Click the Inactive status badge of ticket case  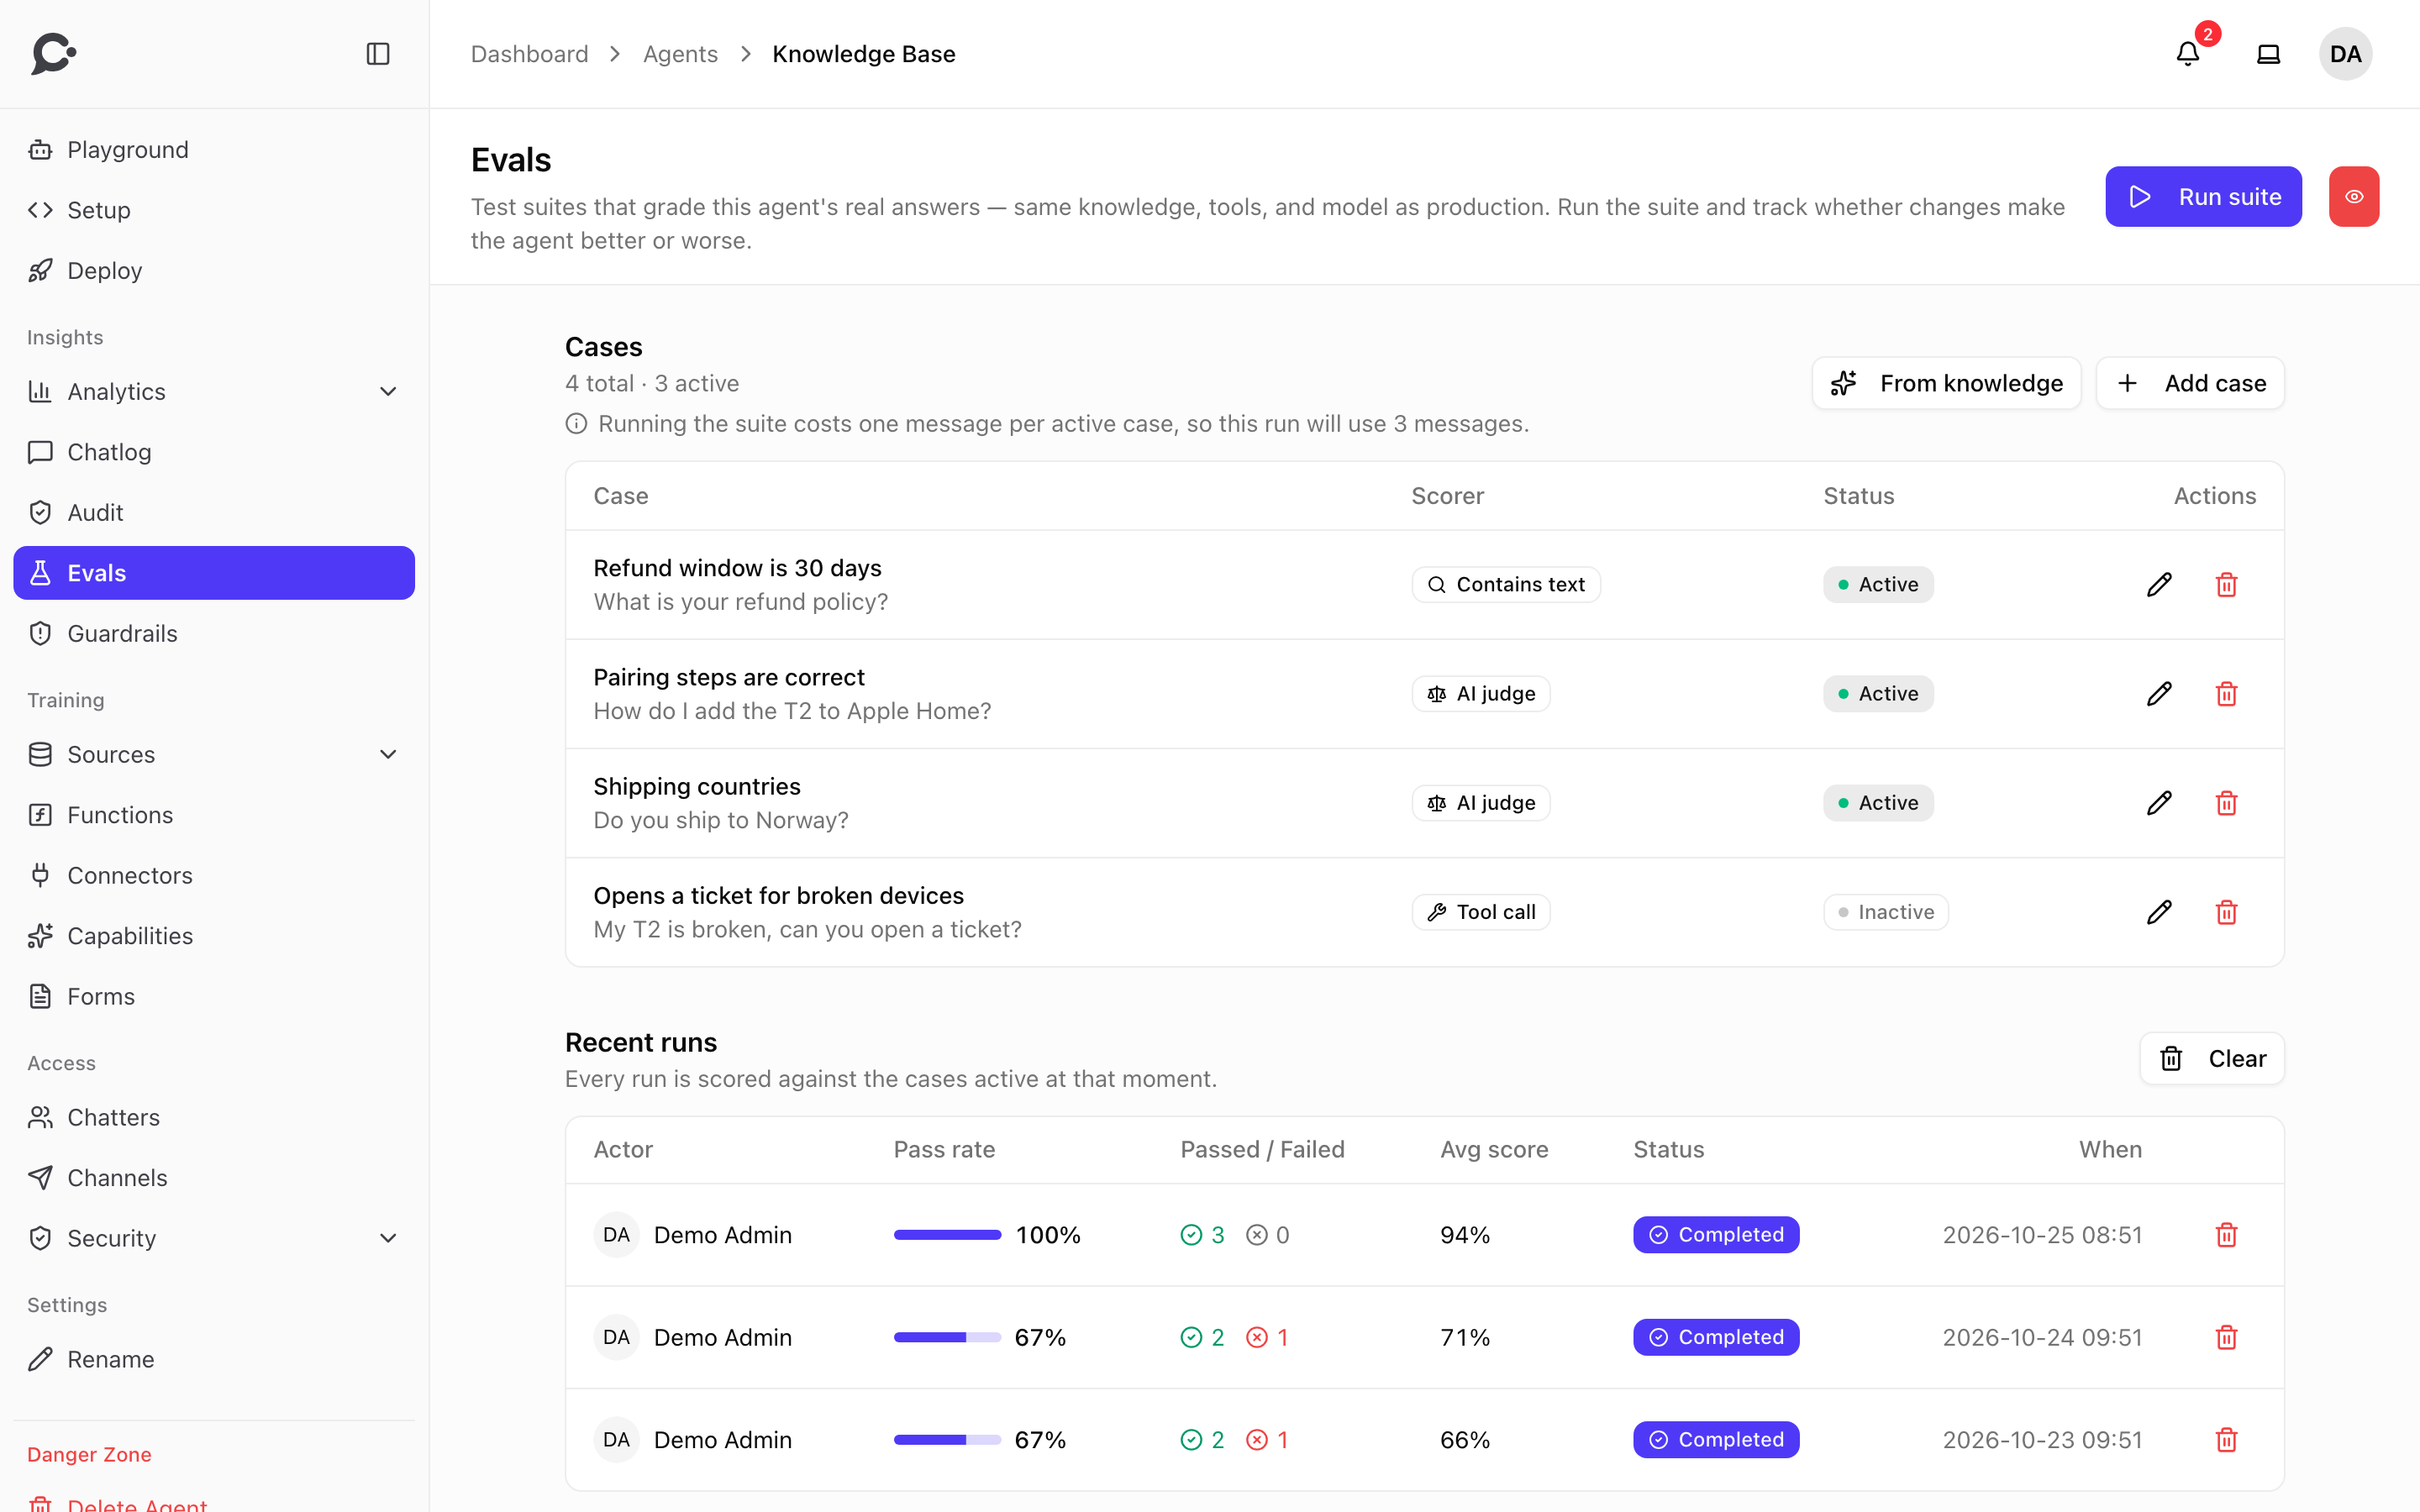(1885, 912)
